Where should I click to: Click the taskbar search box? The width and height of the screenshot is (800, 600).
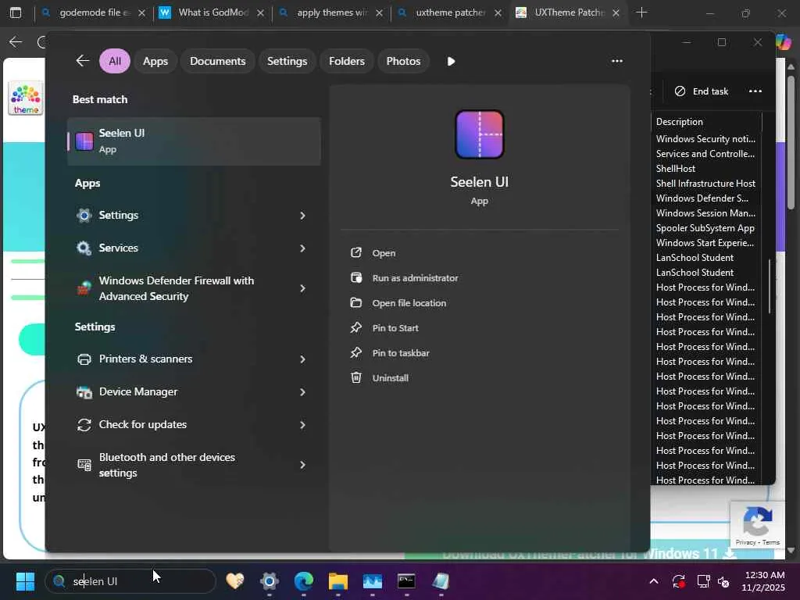[x=130, y=581]
